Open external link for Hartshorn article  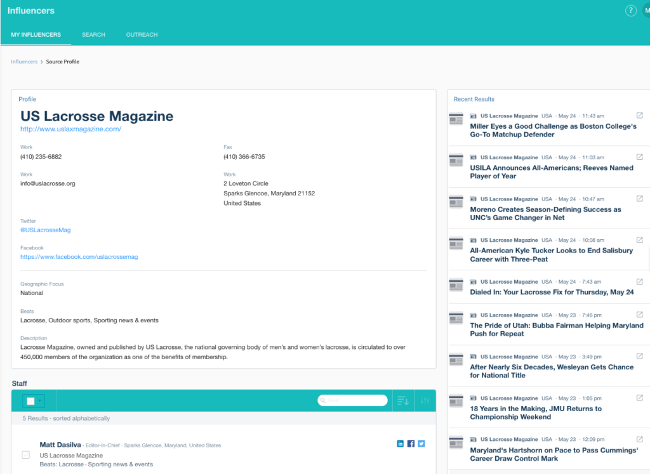click(x=640, y=439)
